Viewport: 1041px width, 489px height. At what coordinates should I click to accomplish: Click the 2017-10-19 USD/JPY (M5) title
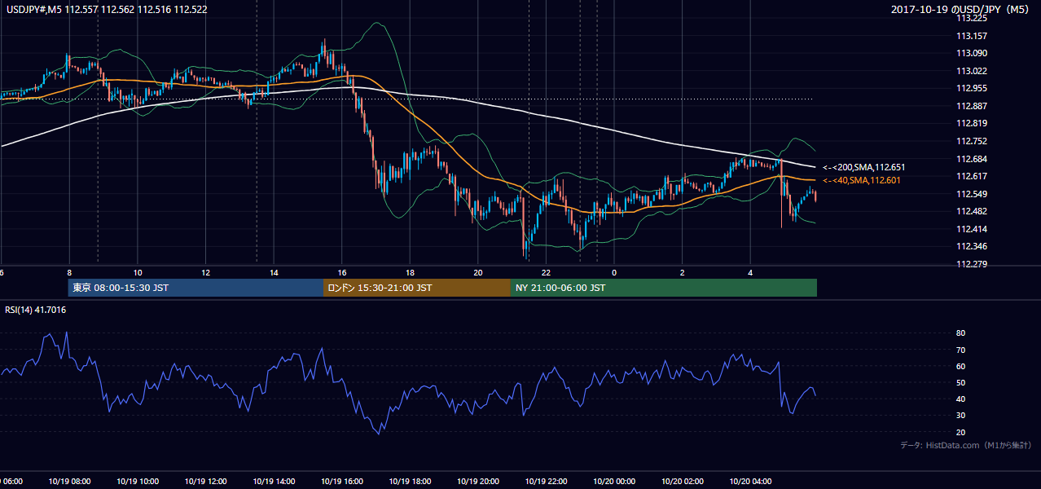click(x=961, y=10)
